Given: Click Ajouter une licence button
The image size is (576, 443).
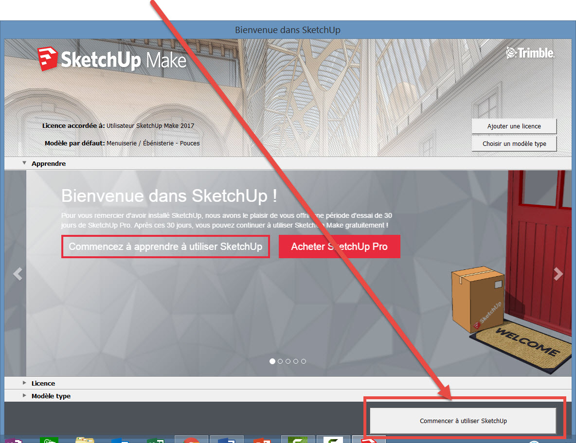Looking at the screenshot, I should (x=514, y=126).
